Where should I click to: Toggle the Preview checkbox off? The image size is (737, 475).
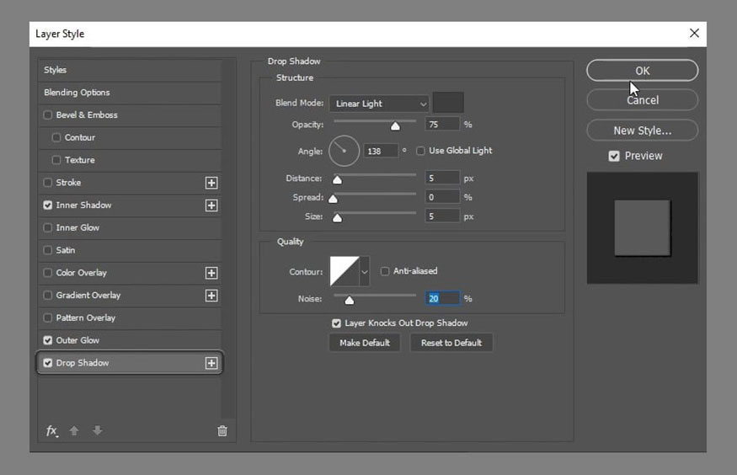614,156
